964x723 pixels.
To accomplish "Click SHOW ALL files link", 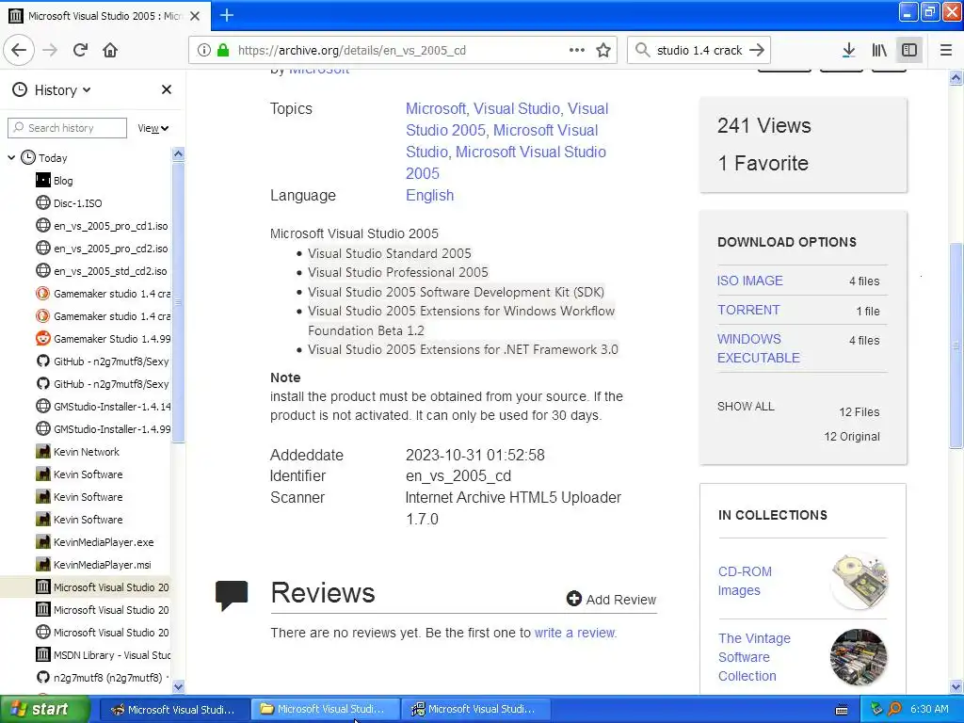I will 746,407.
